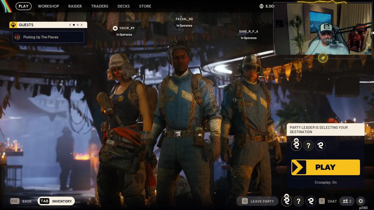This screenshot has width=374, height=210.
Task: Select the party leader crown emblem in bottom bar
Action: point(287,201)
